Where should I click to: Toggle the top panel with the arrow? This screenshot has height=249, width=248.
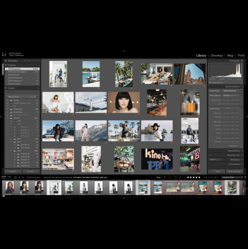[x=124, y=51]
